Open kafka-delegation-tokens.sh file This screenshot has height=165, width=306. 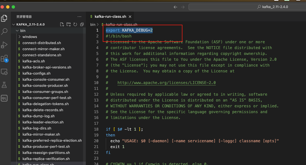[x=46, y=104]
